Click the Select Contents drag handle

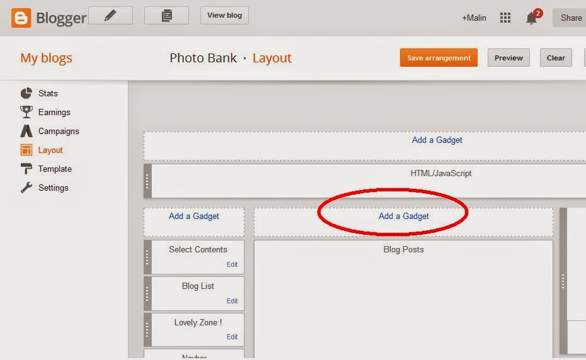tap(147, 257)
